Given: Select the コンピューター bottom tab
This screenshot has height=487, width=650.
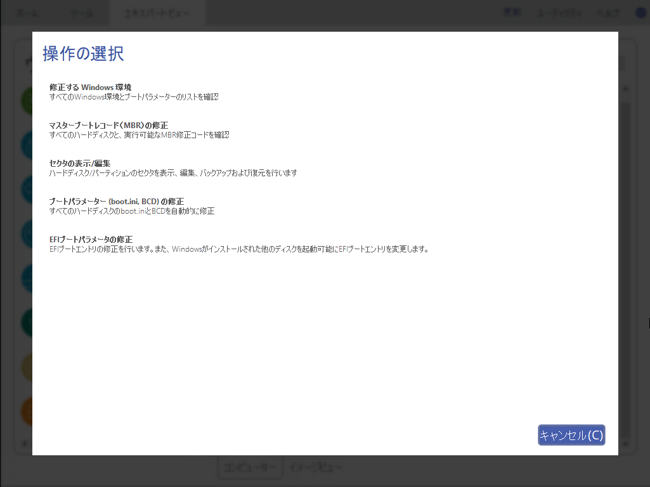Looking at the screenshot, I should [x=250, y=467].
